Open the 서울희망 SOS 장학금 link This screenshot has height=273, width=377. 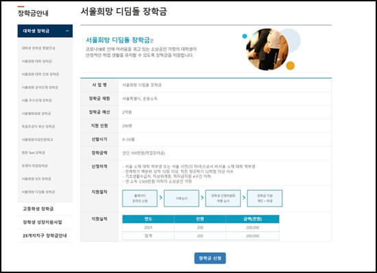36,179
